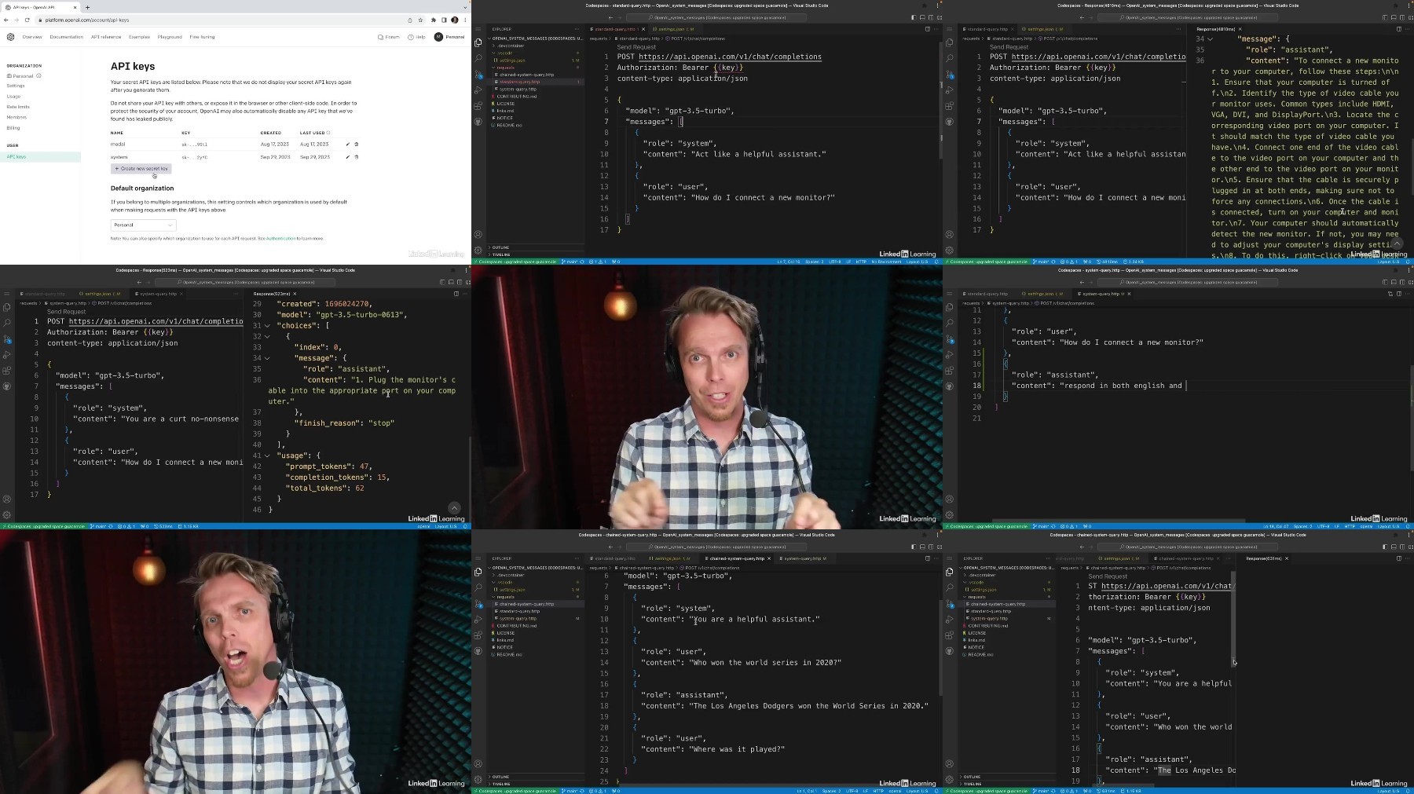Expand TIMELINE section in standard-query.http titled window

(500, 254)
